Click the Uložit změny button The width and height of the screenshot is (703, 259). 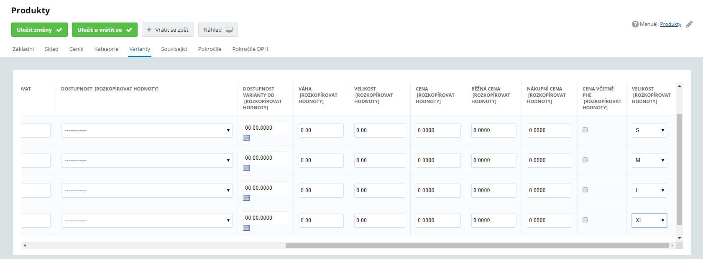(x=39, y=30)
